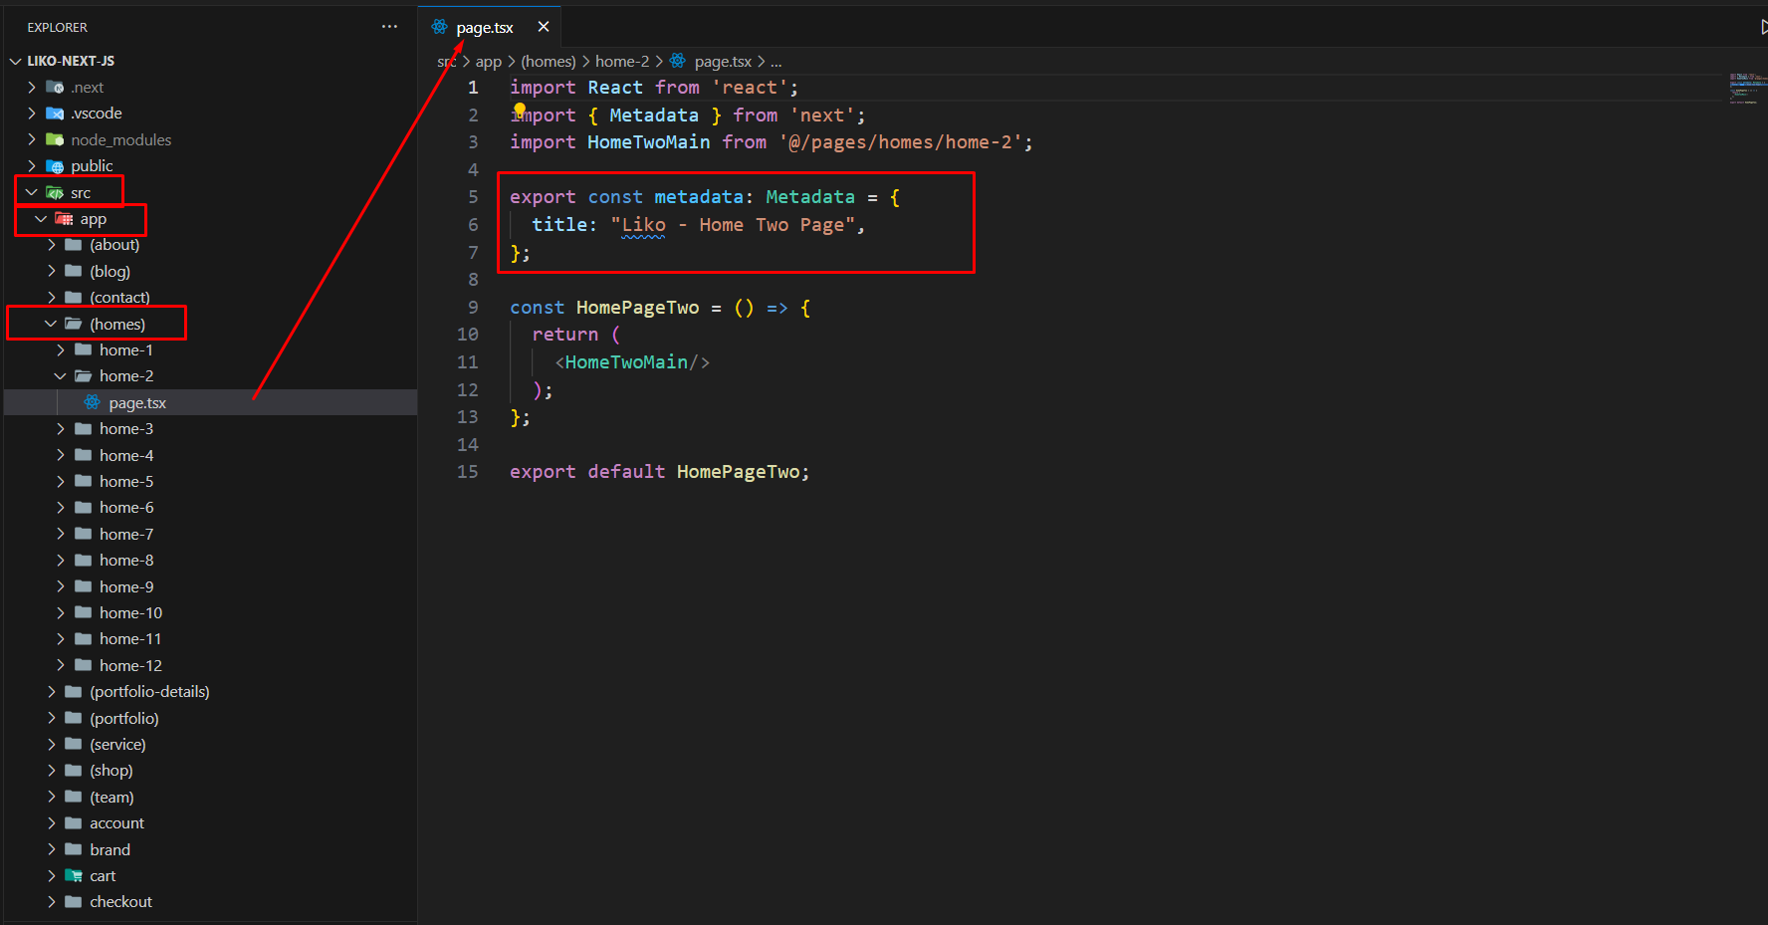Click the React icon on page.tsx tab
1768x925 pixels.
(439, 27)
